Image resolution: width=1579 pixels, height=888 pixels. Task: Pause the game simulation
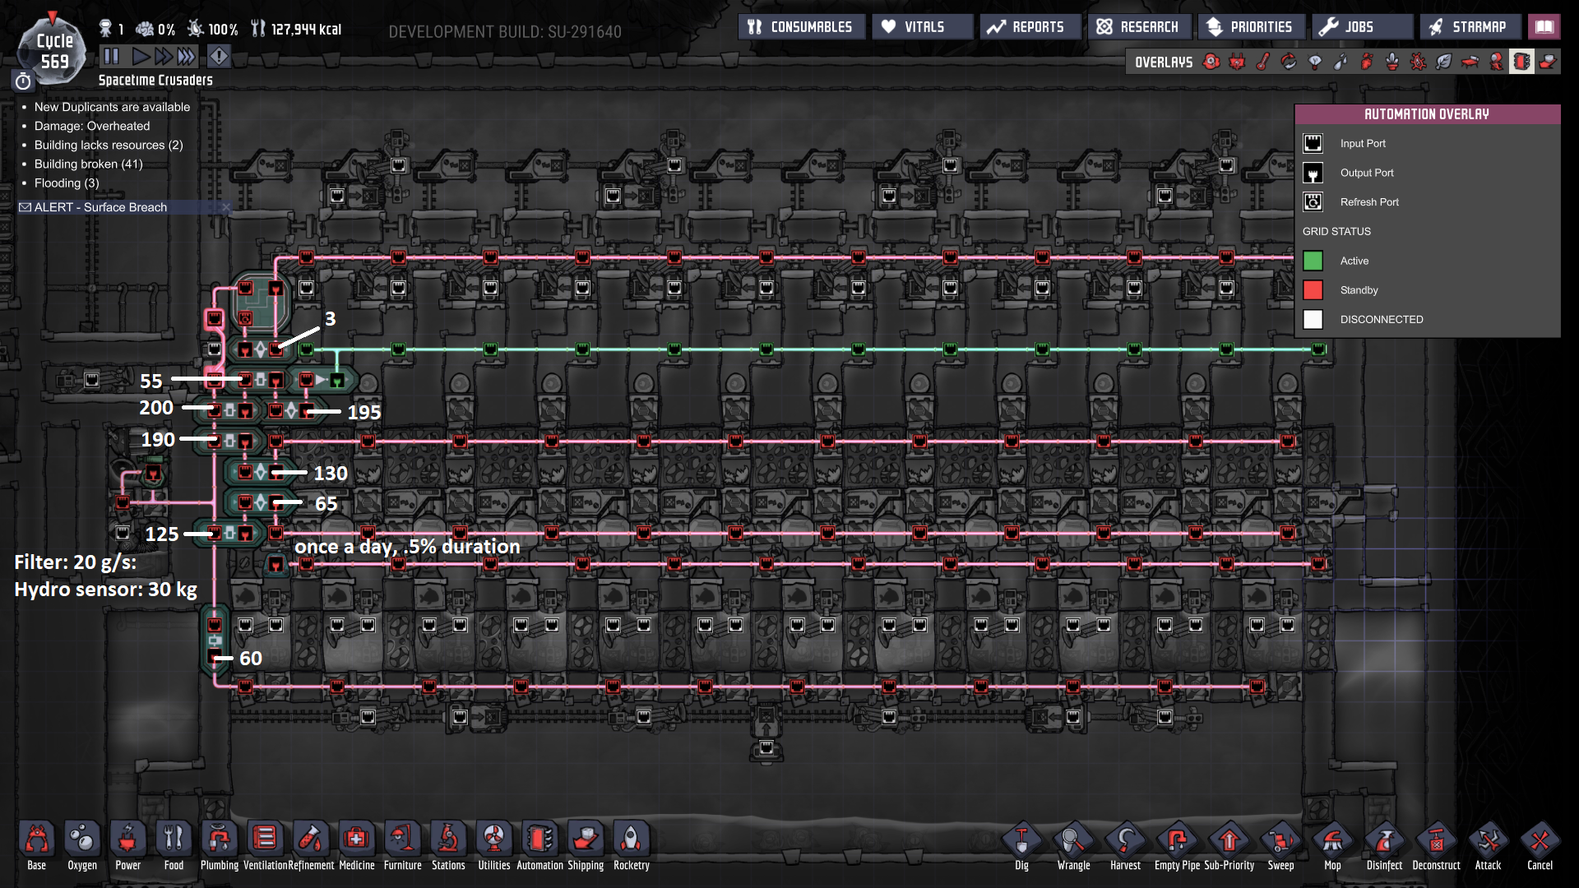point(111,56)
